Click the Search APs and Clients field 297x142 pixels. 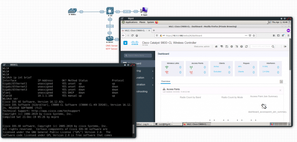coord(263,46)
